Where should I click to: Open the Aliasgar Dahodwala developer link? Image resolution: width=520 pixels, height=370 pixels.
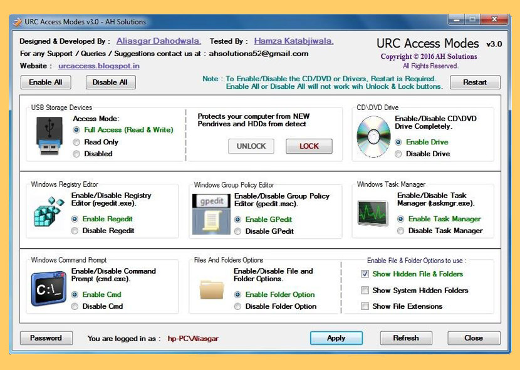coord(159,41)
